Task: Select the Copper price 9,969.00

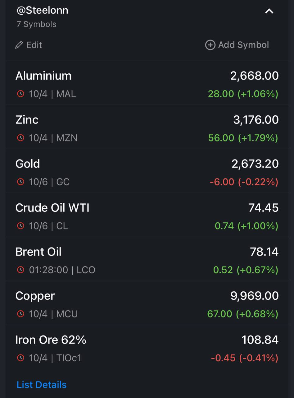Action: (255, 296)
